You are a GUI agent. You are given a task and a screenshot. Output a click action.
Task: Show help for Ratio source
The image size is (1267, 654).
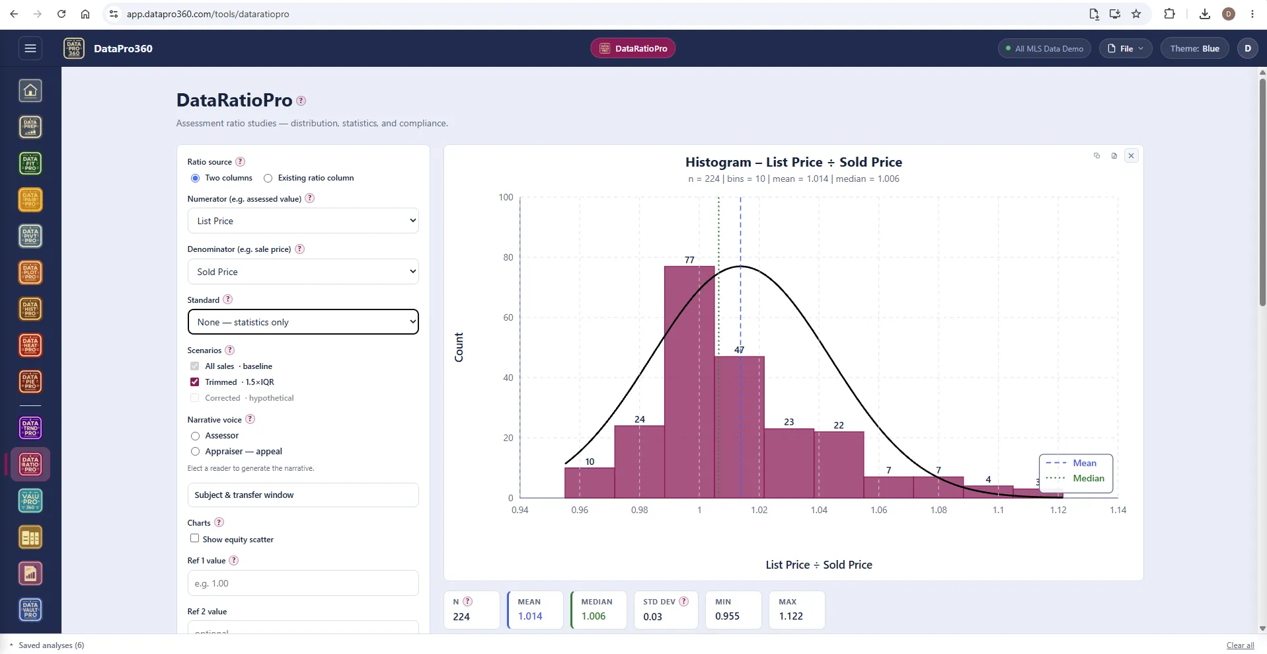pos(241,162)
